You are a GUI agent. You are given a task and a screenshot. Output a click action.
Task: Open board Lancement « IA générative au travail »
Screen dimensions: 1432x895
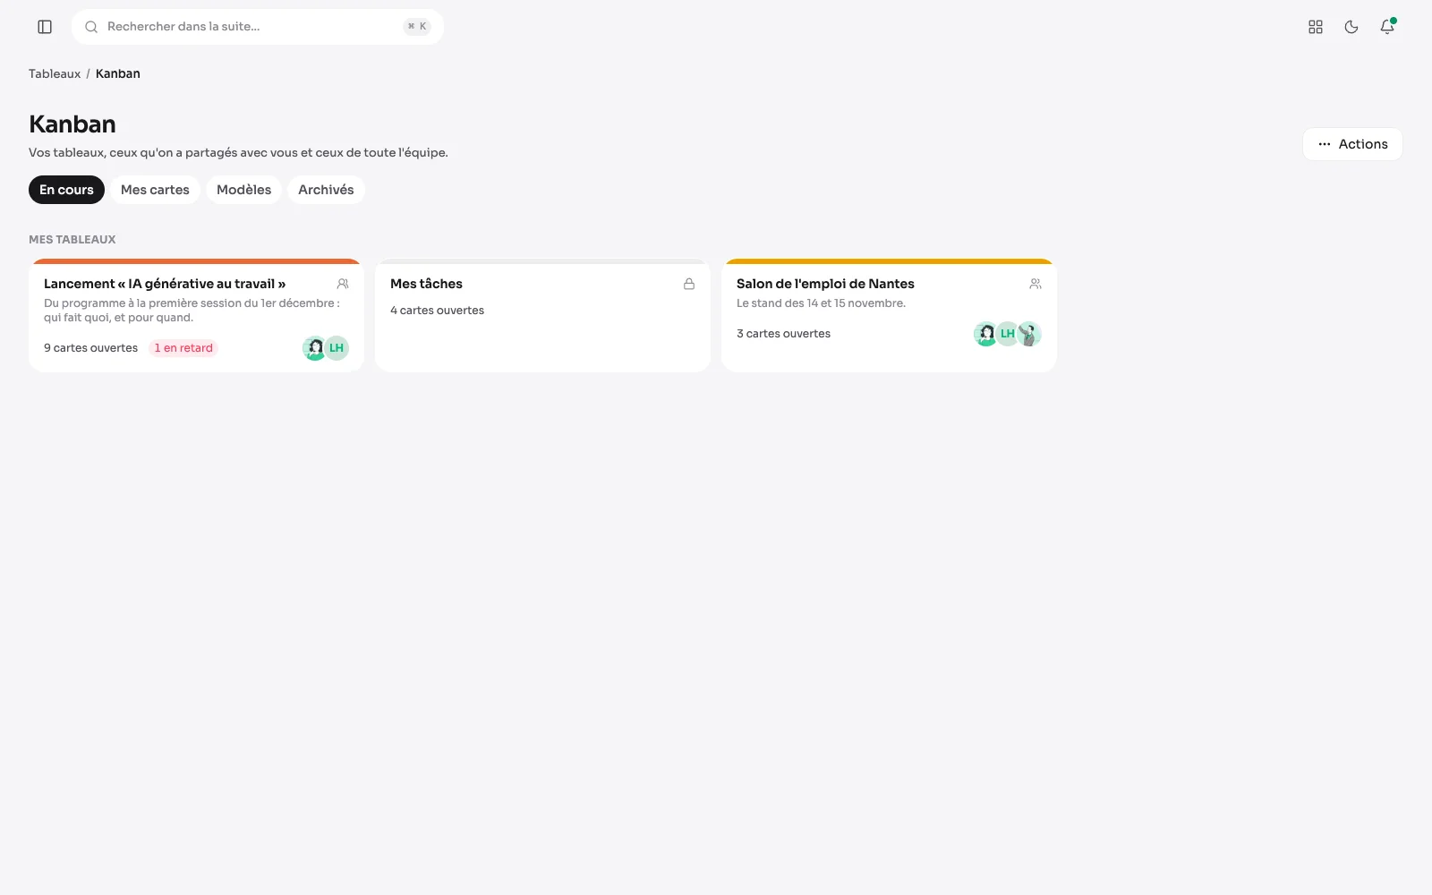(196, 315)
